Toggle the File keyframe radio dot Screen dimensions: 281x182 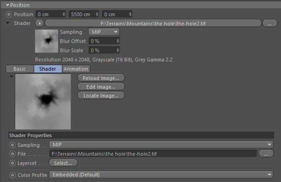12,154
